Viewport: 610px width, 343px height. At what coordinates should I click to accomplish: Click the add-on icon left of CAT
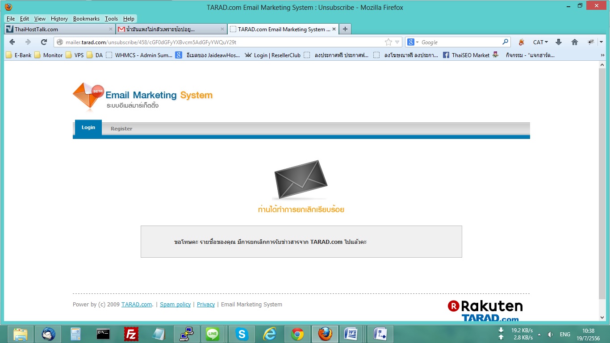click(x=521, y=42)
